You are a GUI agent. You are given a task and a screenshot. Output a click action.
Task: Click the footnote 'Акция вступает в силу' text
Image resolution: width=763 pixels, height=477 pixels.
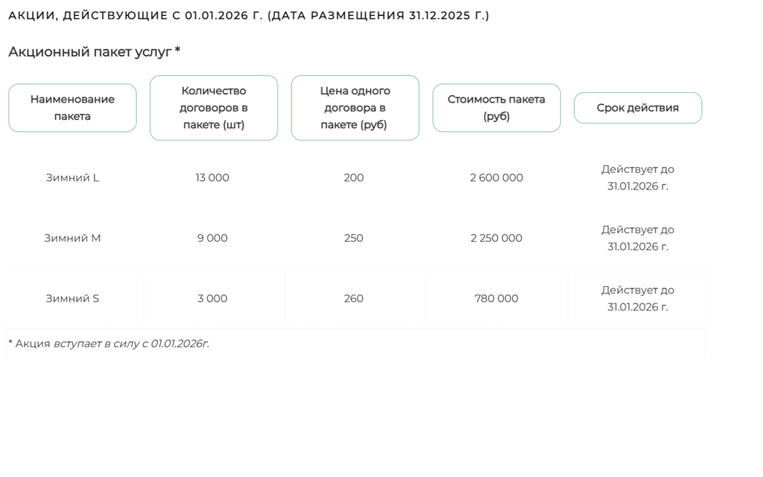click(x=109, y=343)
